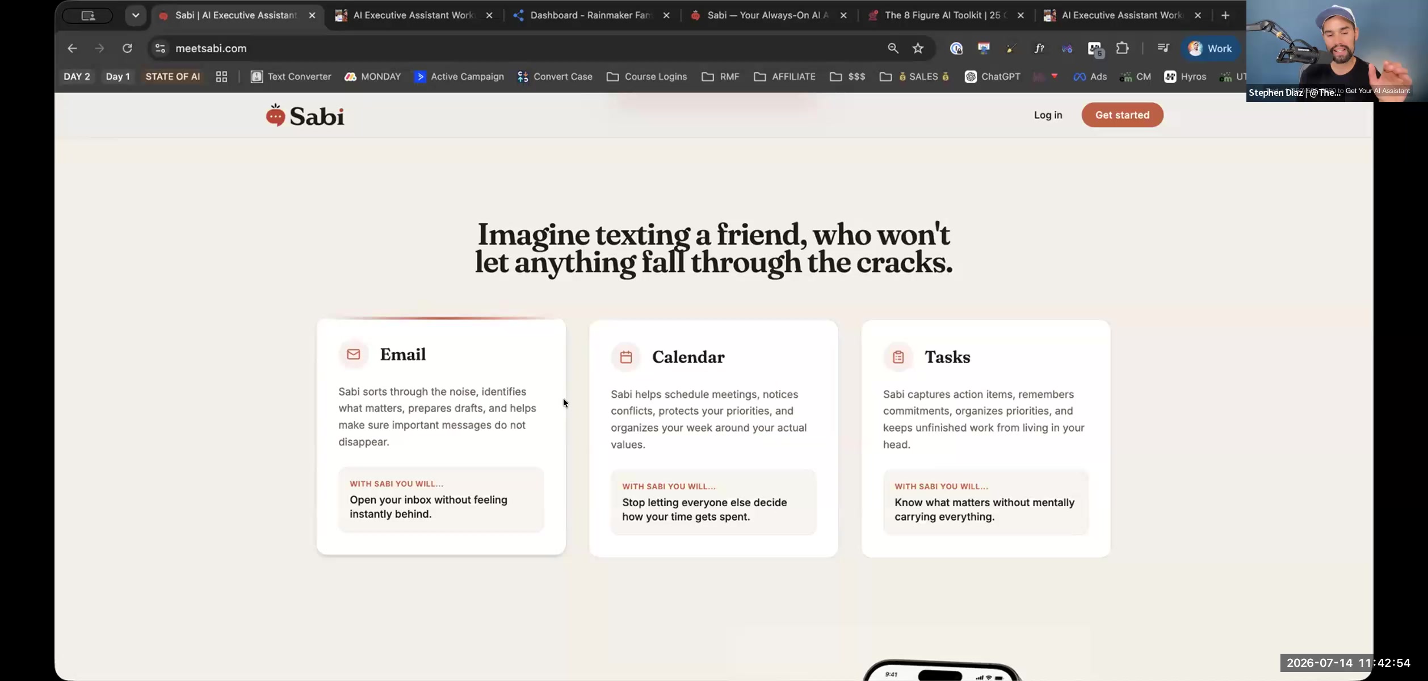Open the ChatGPT bookmark

[992, 77]
